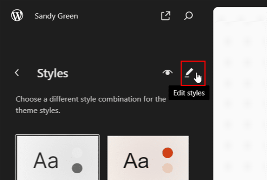Click the light peach dot swatch

167,168
